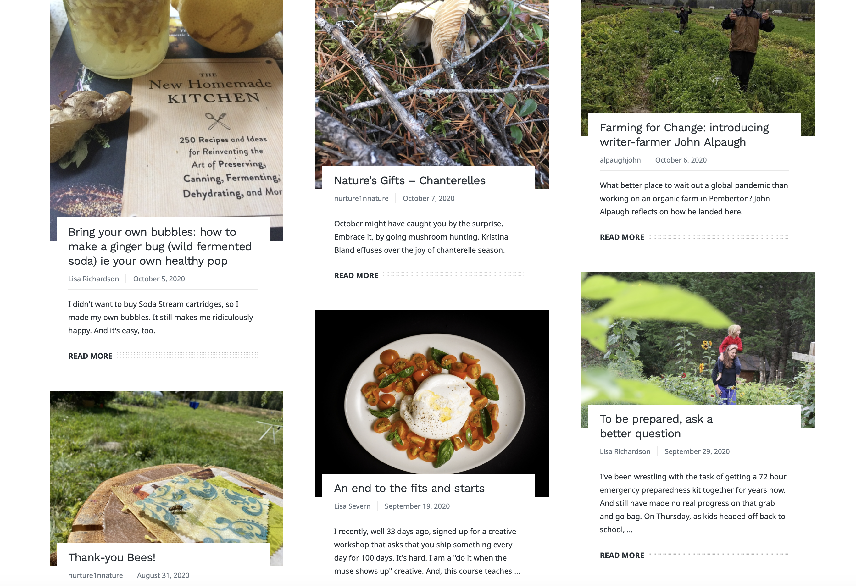Click the October 5, 2020 date link

pos(159,279)
